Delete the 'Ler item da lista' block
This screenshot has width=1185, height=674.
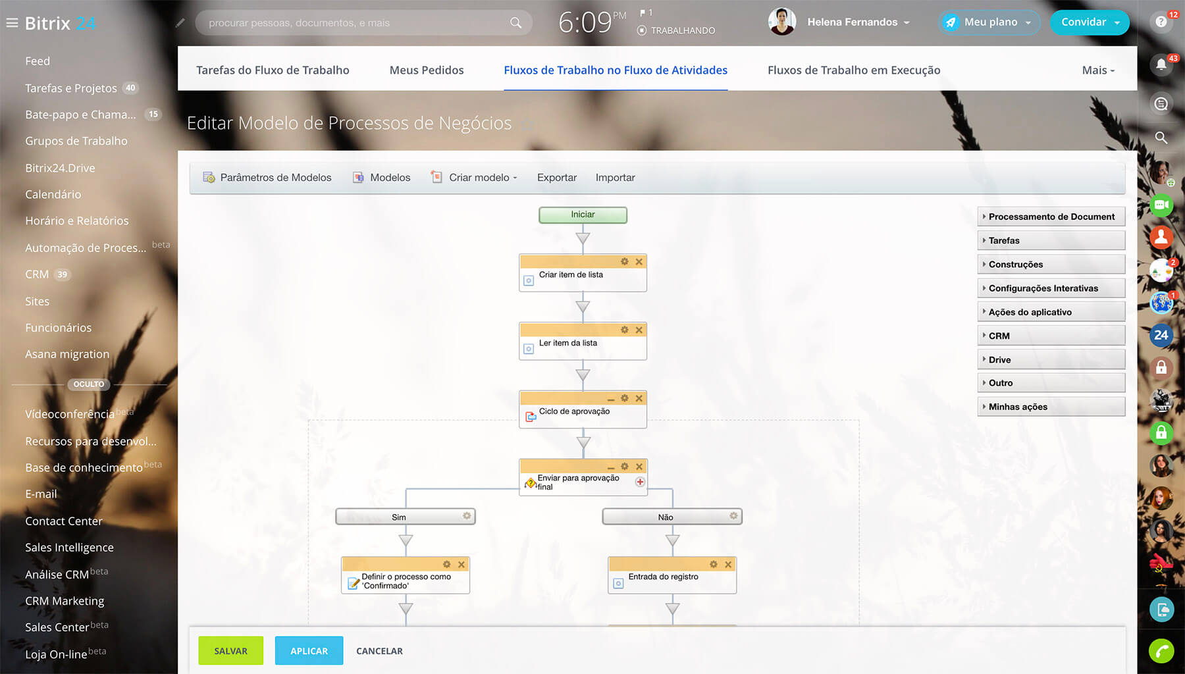coord(639,330)
